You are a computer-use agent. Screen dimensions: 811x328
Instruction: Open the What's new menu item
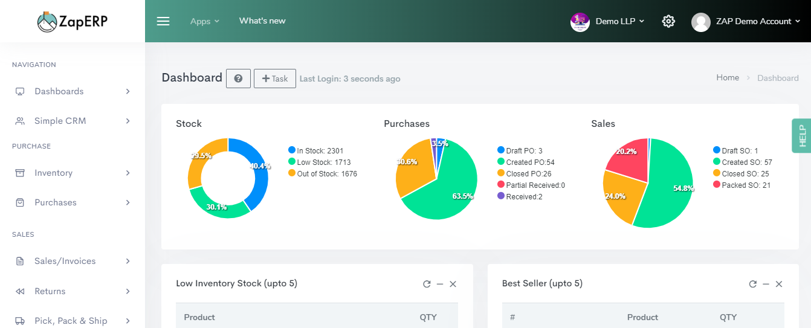(x=262, y=21)
